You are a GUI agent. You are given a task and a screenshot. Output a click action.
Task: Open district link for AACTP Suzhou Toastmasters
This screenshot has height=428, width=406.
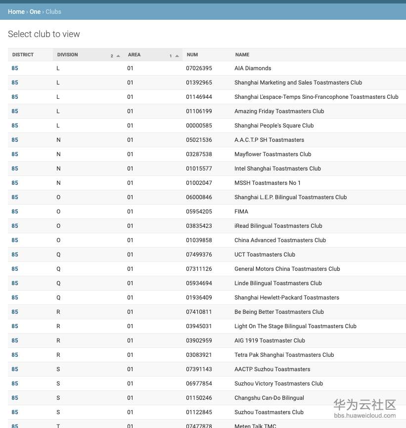[x=15, y=369]
